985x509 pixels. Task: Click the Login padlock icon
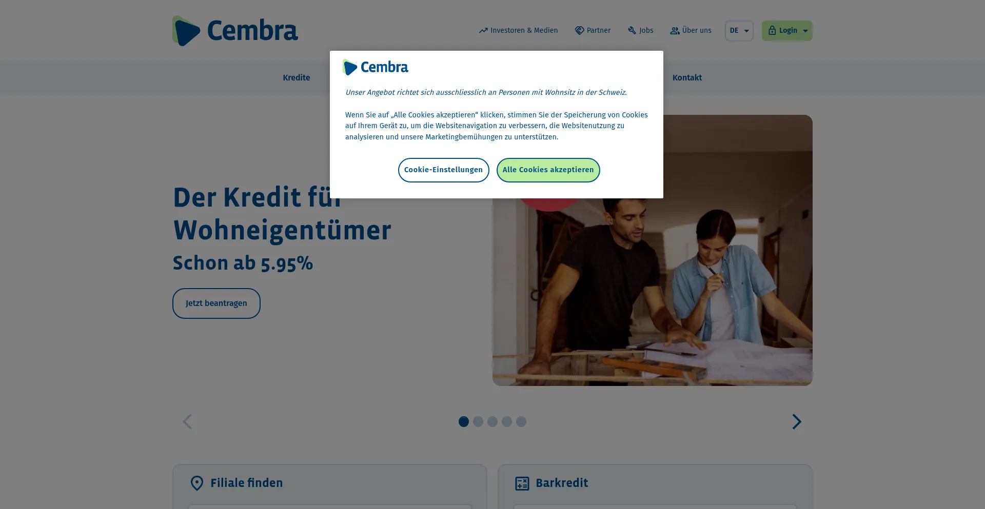coord(772,31)
